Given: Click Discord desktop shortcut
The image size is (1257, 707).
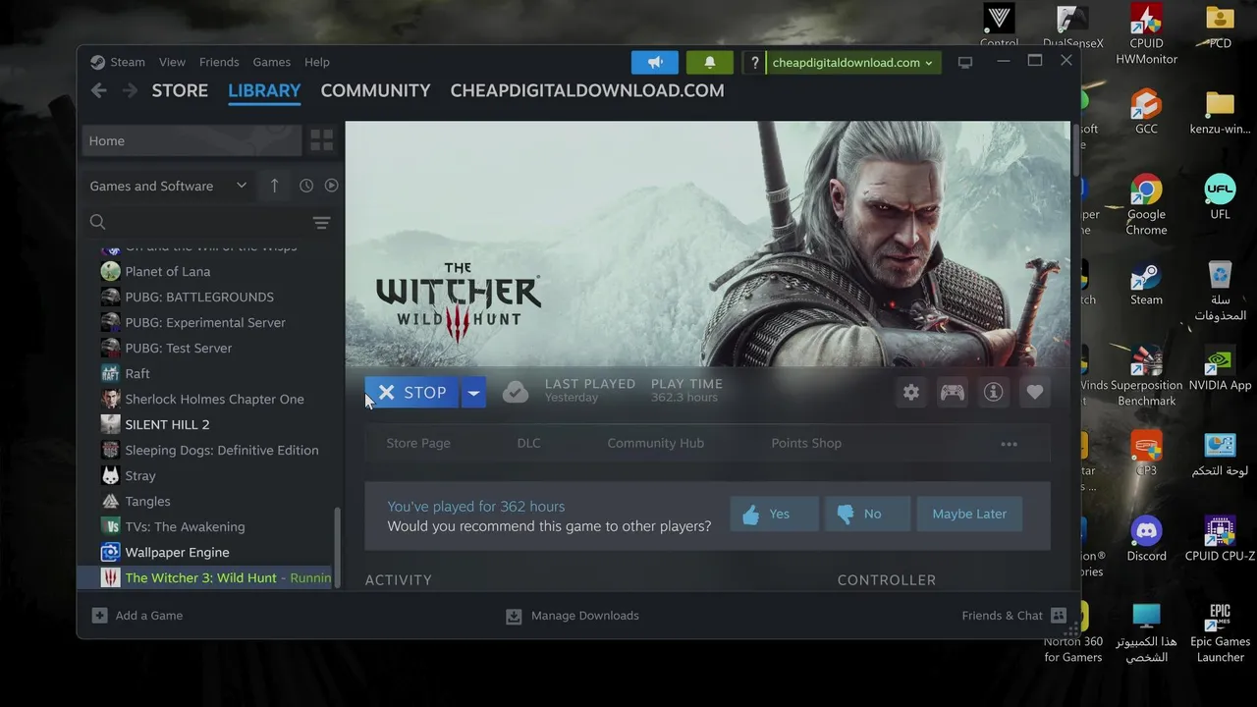Looking at the screenshot, I should point(1146,539).
